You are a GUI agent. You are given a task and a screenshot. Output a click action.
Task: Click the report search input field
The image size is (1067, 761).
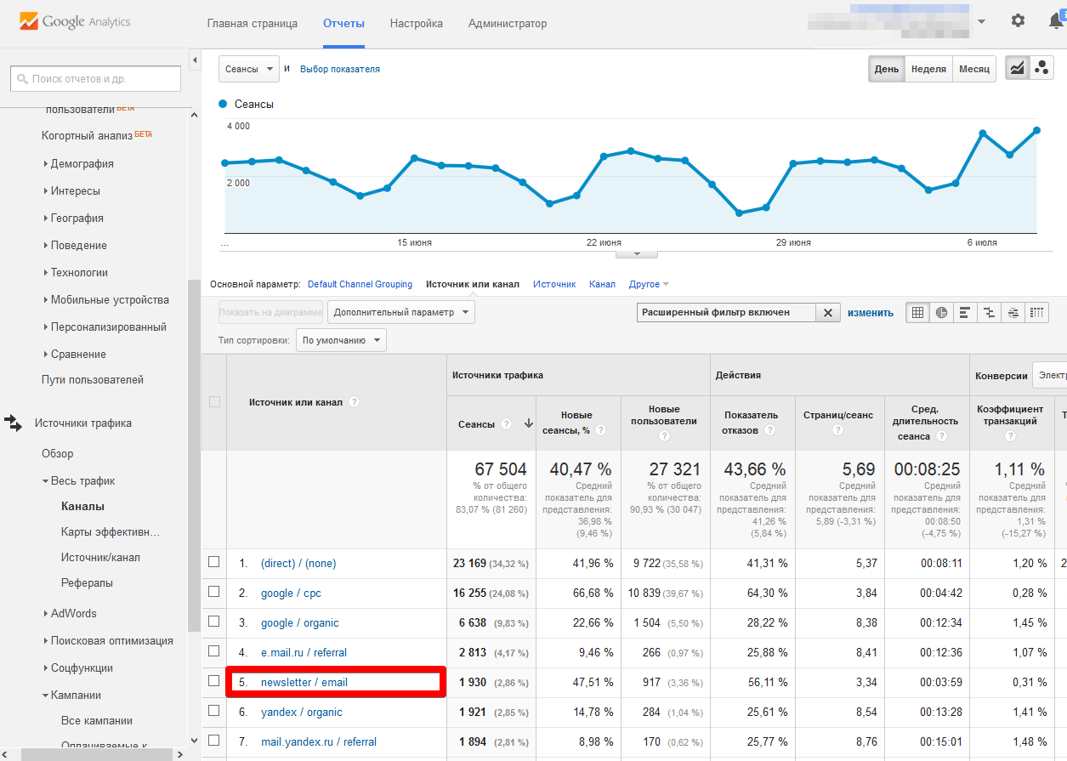click(94, 78)
